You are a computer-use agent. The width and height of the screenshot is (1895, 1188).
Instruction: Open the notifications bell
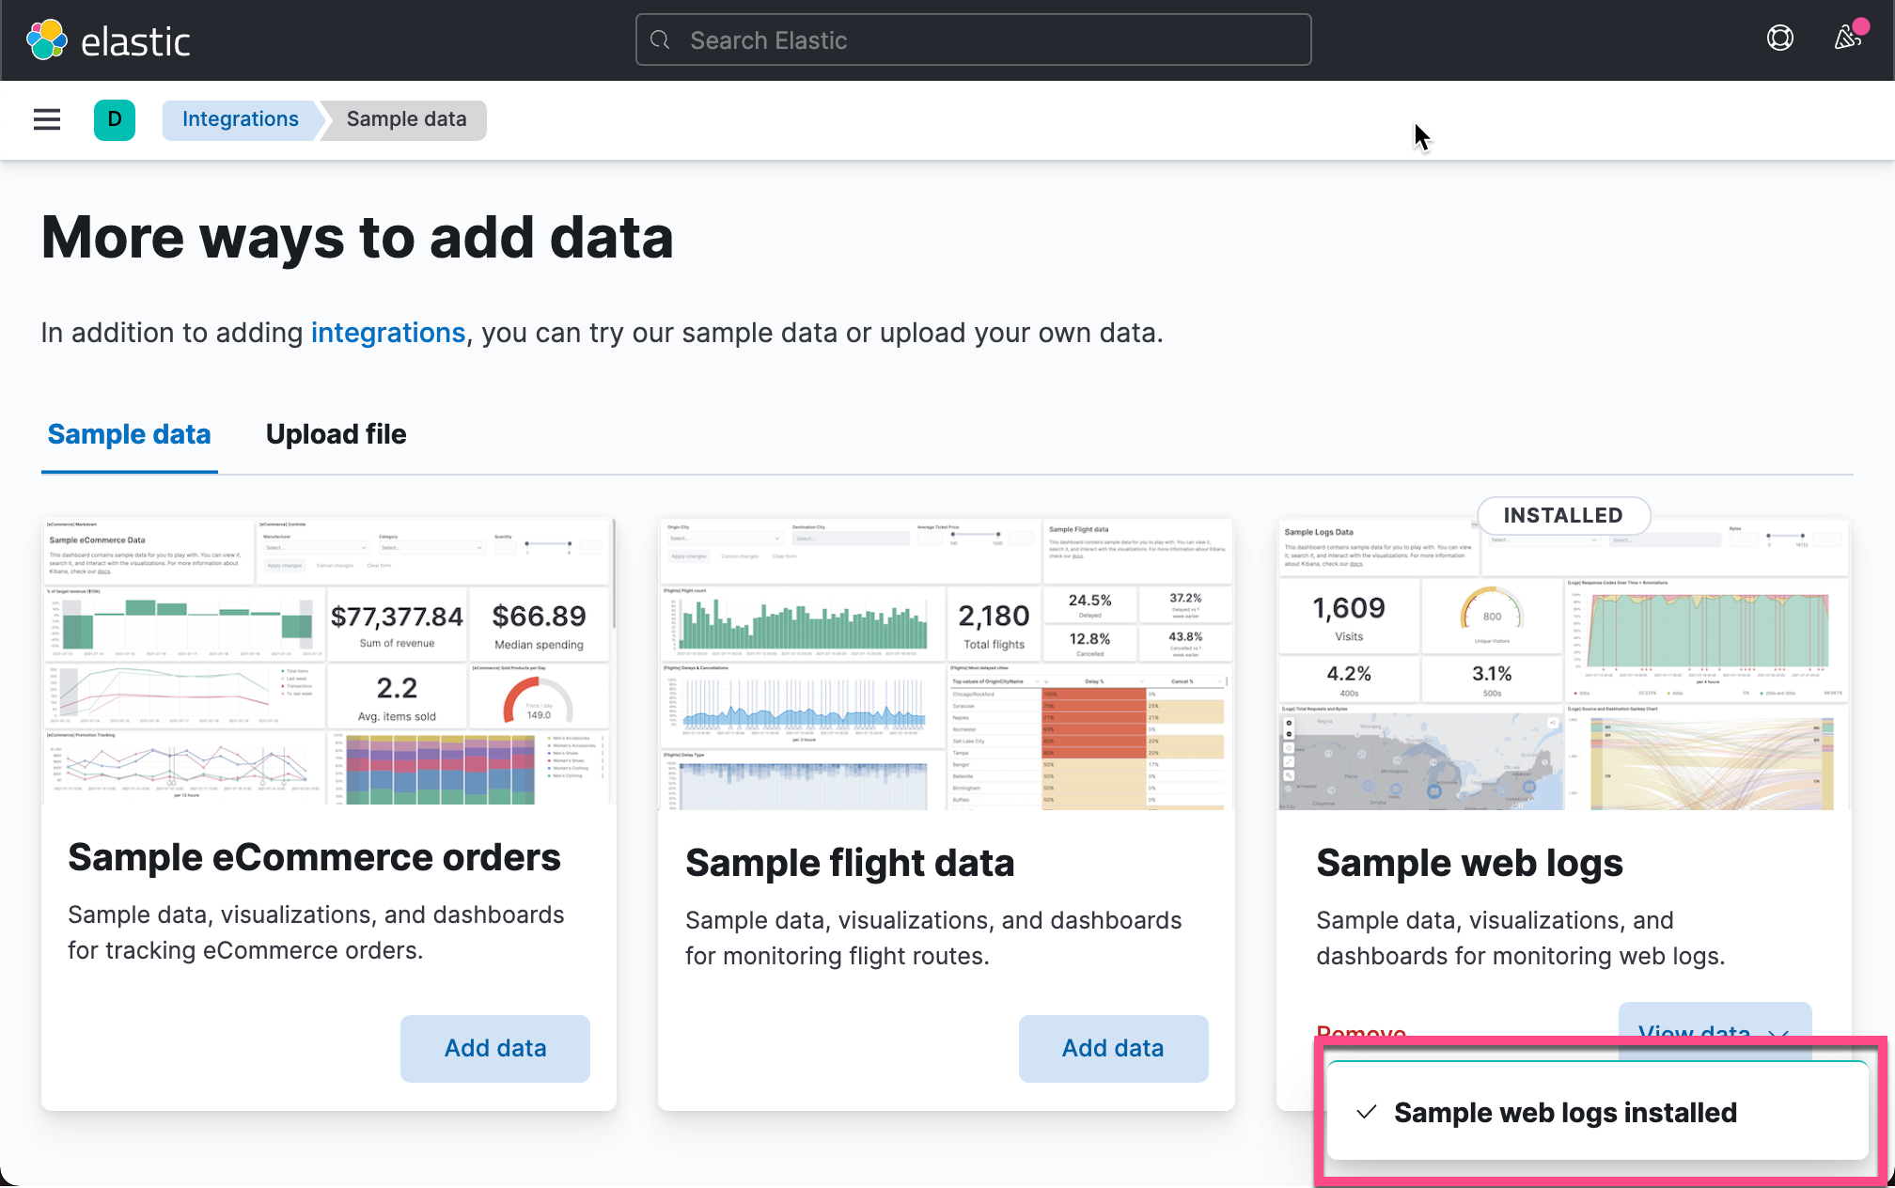click(x=1845, y=39)
